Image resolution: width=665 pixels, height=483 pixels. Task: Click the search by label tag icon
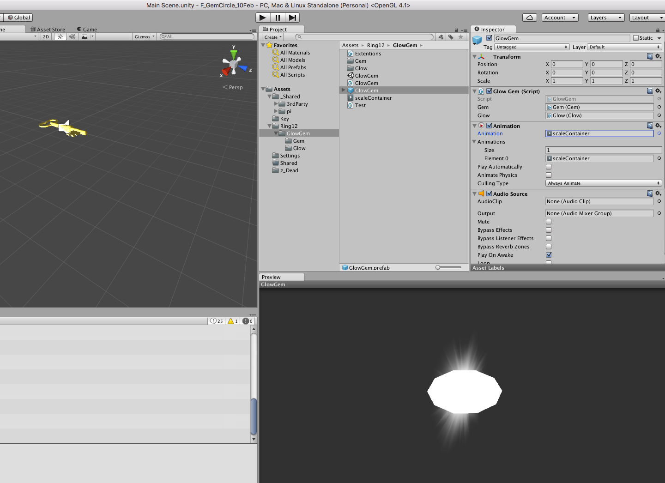pyautogui.click(x=451, y=37)
